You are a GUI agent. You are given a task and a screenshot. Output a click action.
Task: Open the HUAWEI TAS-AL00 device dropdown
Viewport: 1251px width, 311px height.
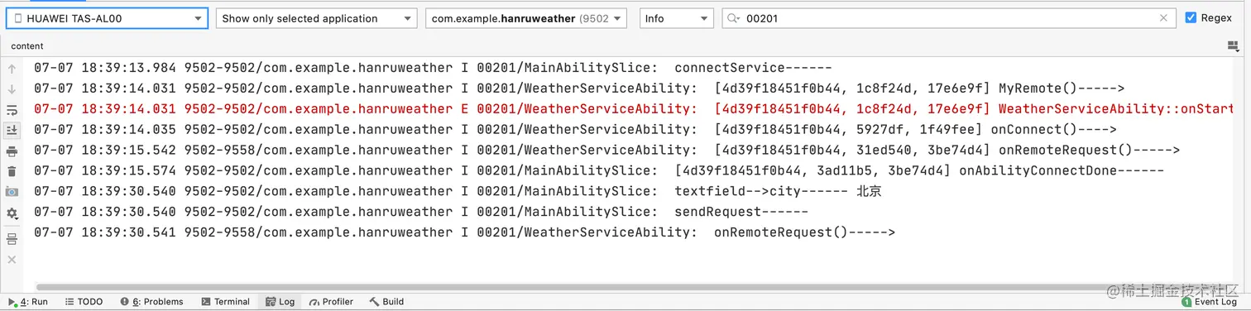point(107,18)
